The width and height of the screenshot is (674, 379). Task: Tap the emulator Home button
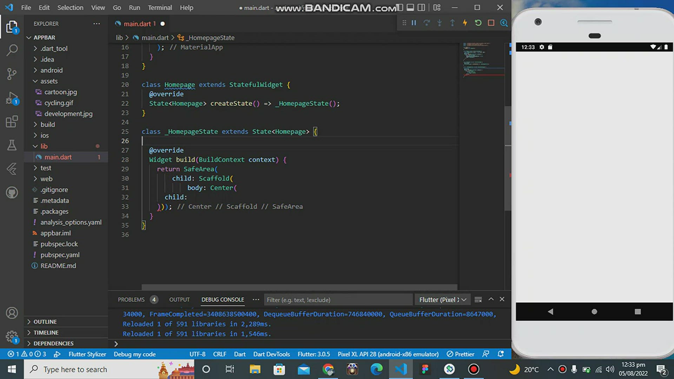[594, 312]
